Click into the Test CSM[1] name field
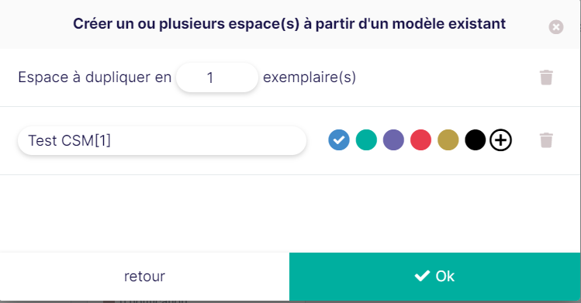The image size is (581, 303). (x=162, y=140)
